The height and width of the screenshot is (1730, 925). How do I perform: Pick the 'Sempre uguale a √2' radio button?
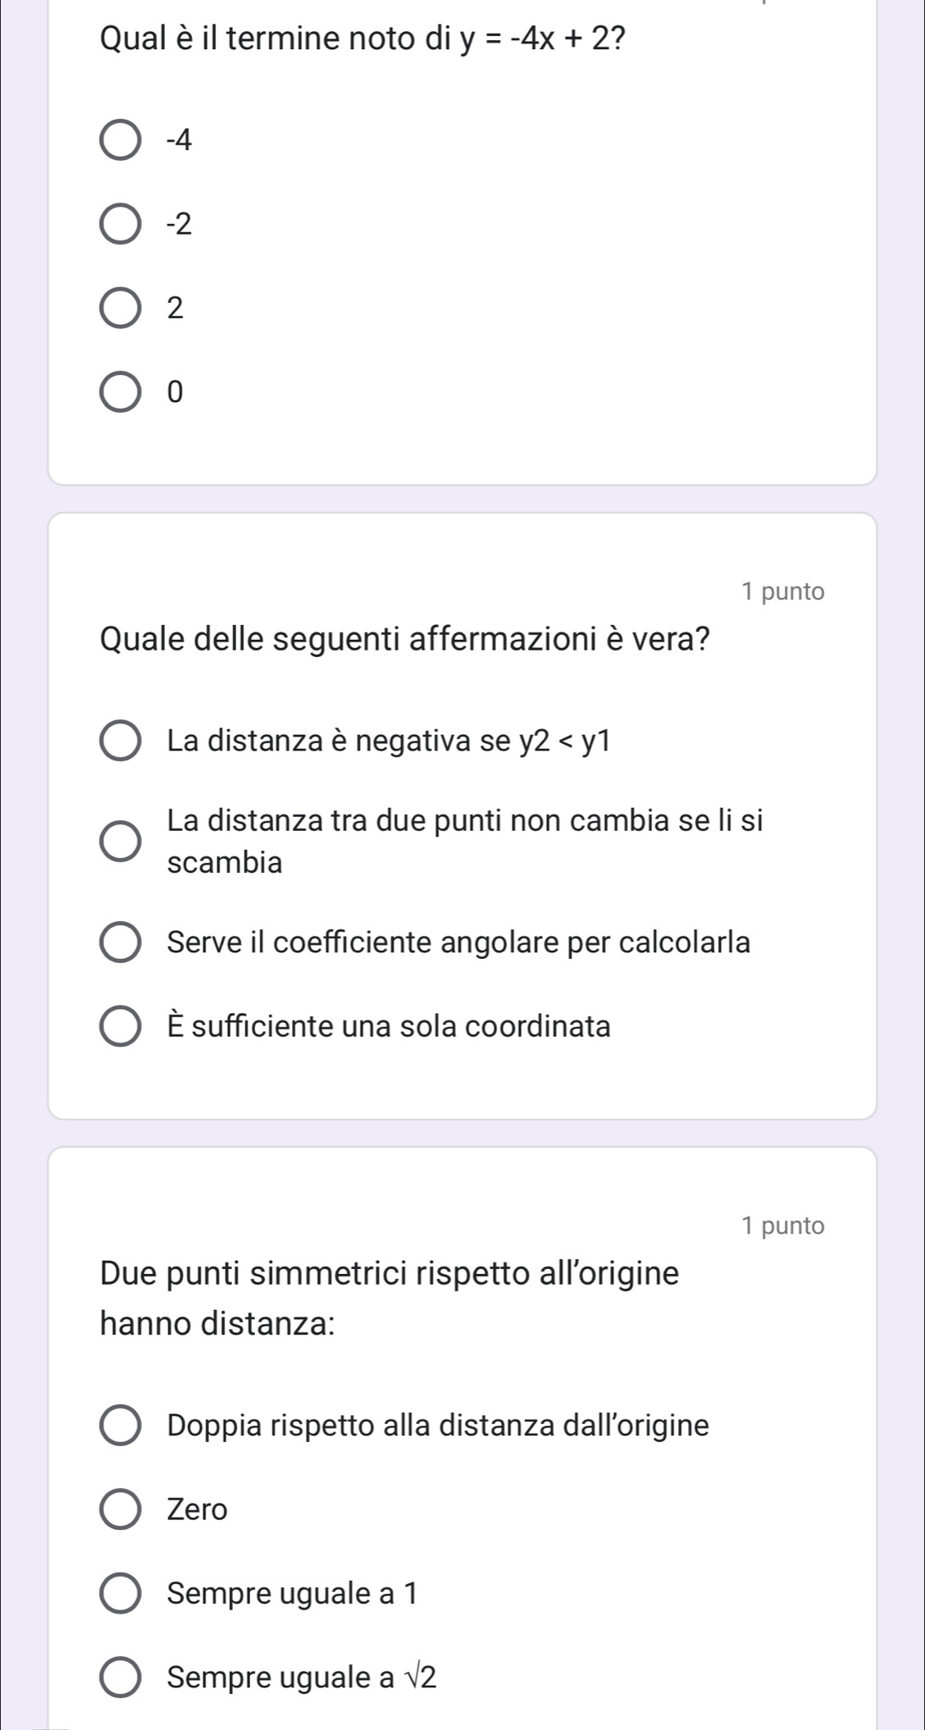tap(120, 1678)
